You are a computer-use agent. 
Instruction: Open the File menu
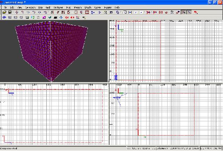pos(6,8)
